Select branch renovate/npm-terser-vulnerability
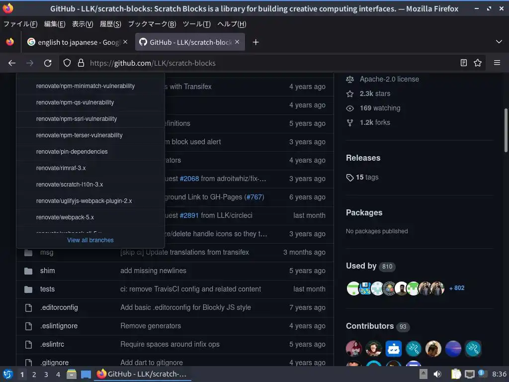Image resolution: width=509 pixels, height=382 pixels. [x=90, y=135]
